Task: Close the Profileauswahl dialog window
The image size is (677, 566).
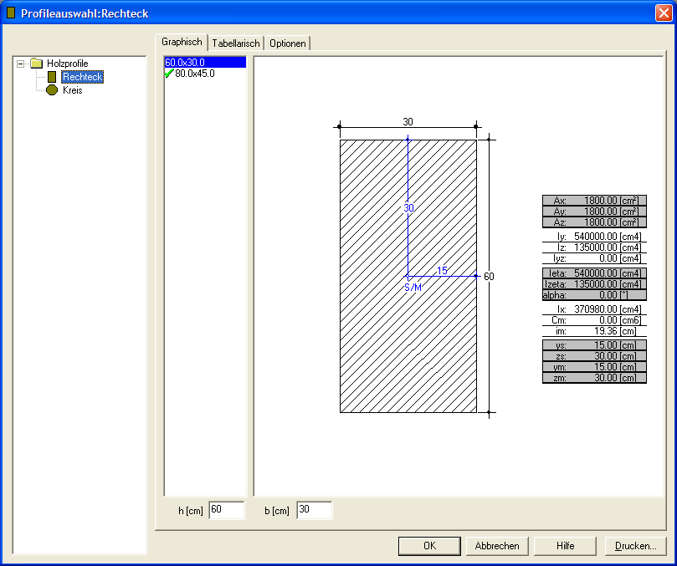Action: [x=663, y=13]
